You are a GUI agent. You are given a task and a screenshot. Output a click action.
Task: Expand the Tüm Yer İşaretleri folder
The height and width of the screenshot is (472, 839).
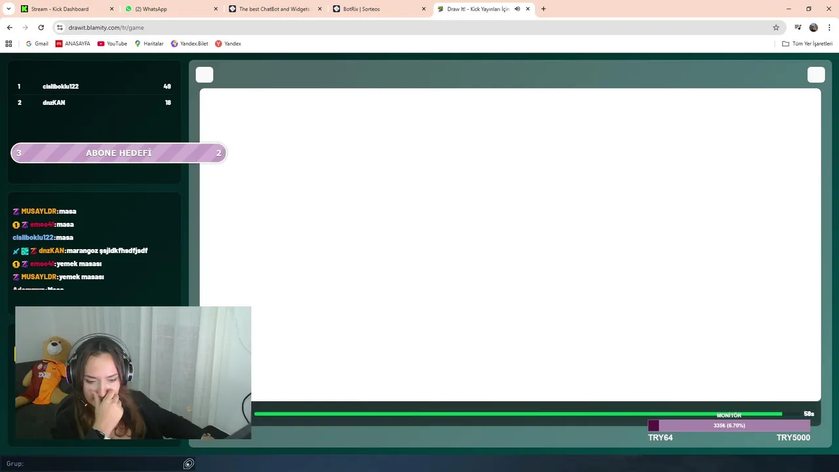807,44
